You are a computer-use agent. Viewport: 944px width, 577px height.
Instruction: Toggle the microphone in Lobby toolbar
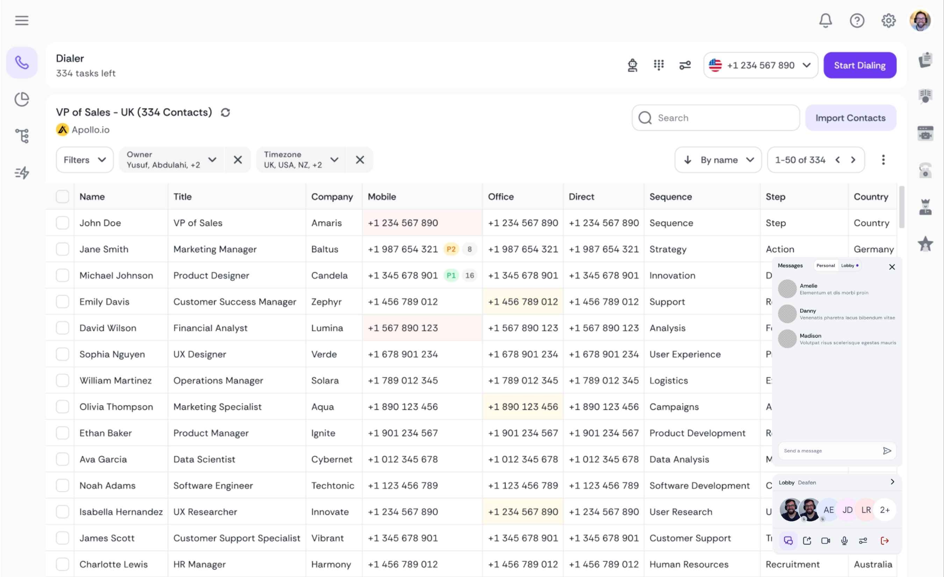pyautogui.click(x=844, y=541)
